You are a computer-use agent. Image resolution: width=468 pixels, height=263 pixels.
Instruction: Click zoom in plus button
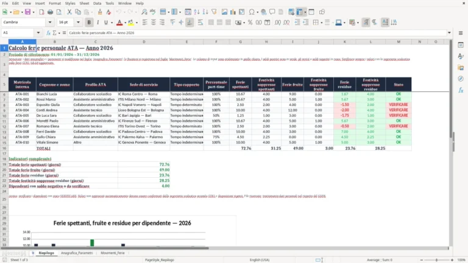(452, 260)
